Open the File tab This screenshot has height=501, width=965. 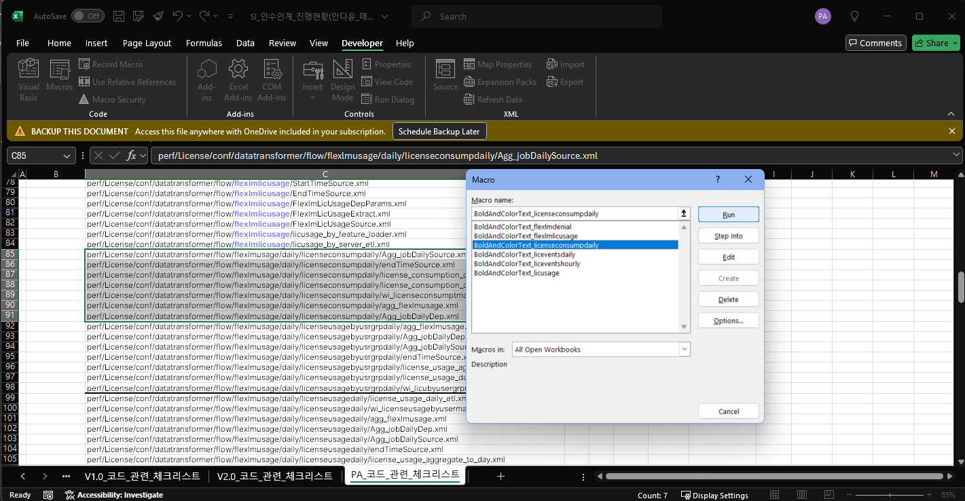coord(22,43)
